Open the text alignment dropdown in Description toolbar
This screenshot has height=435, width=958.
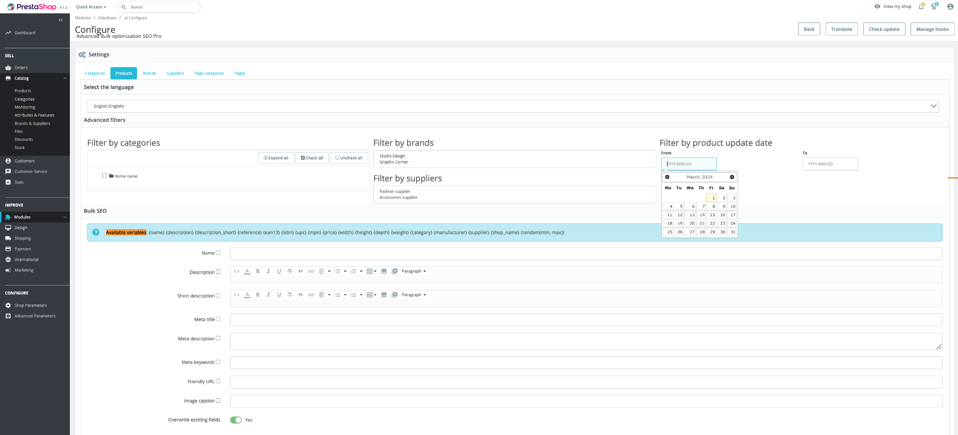click(325, 272)
